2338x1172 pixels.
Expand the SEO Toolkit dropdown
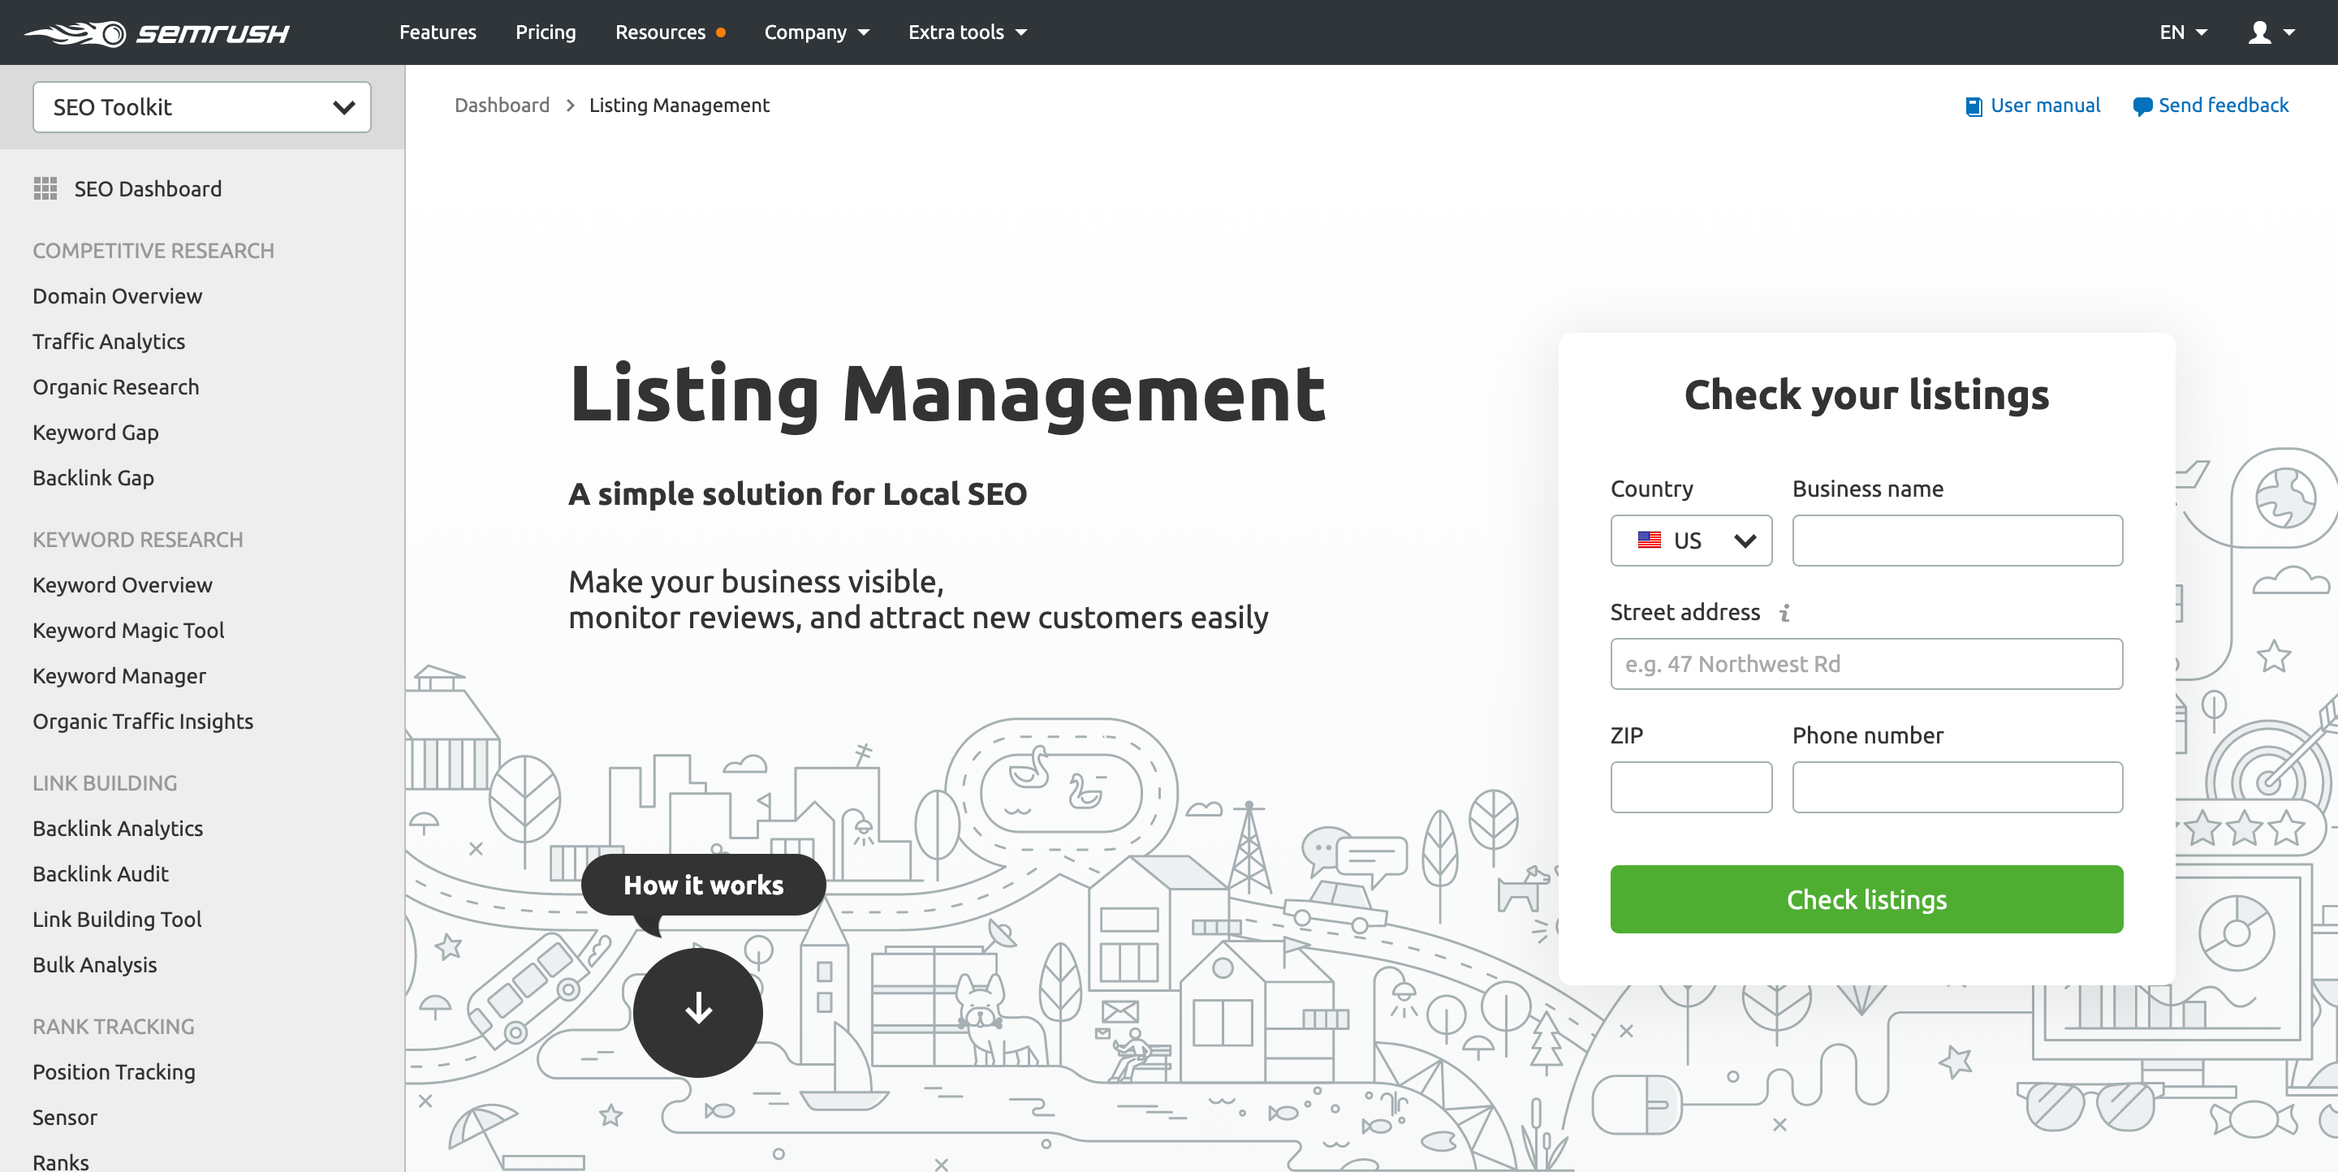(202, 106)
